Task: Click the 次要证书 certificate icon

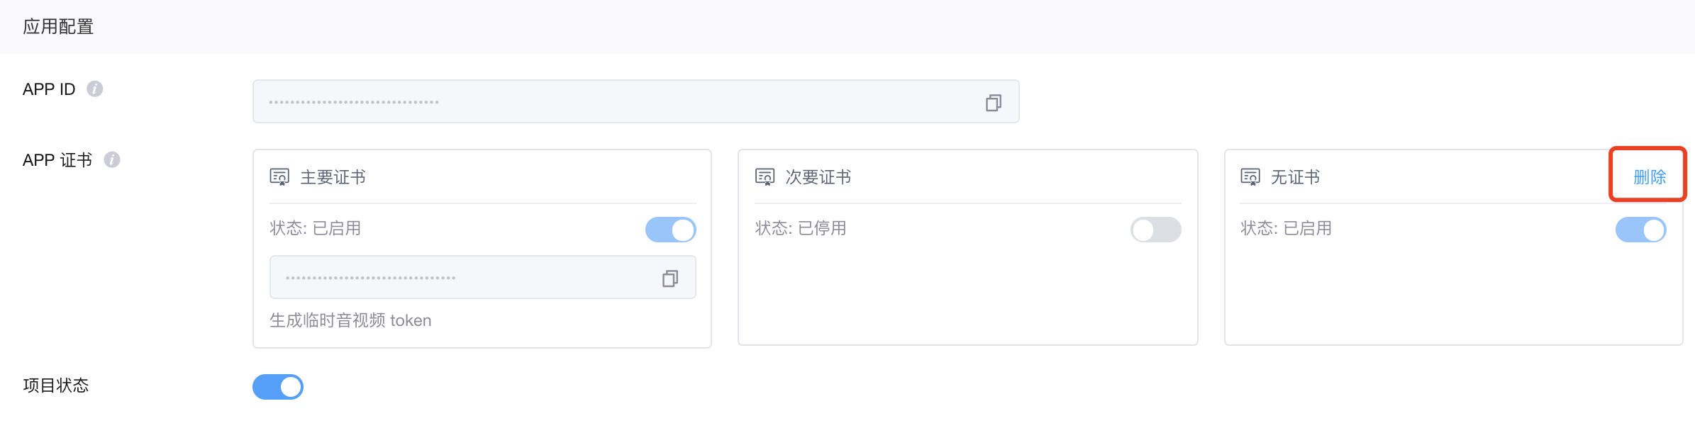Action: click(765, 176)
